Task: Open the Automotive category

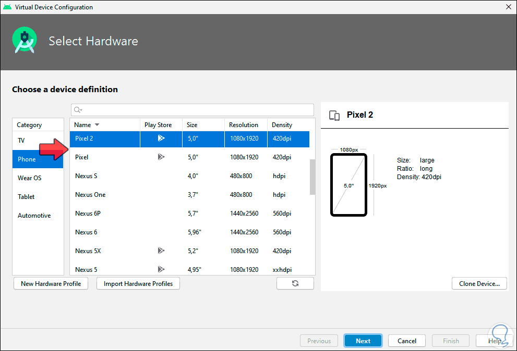Action: [x=34, y=216]
